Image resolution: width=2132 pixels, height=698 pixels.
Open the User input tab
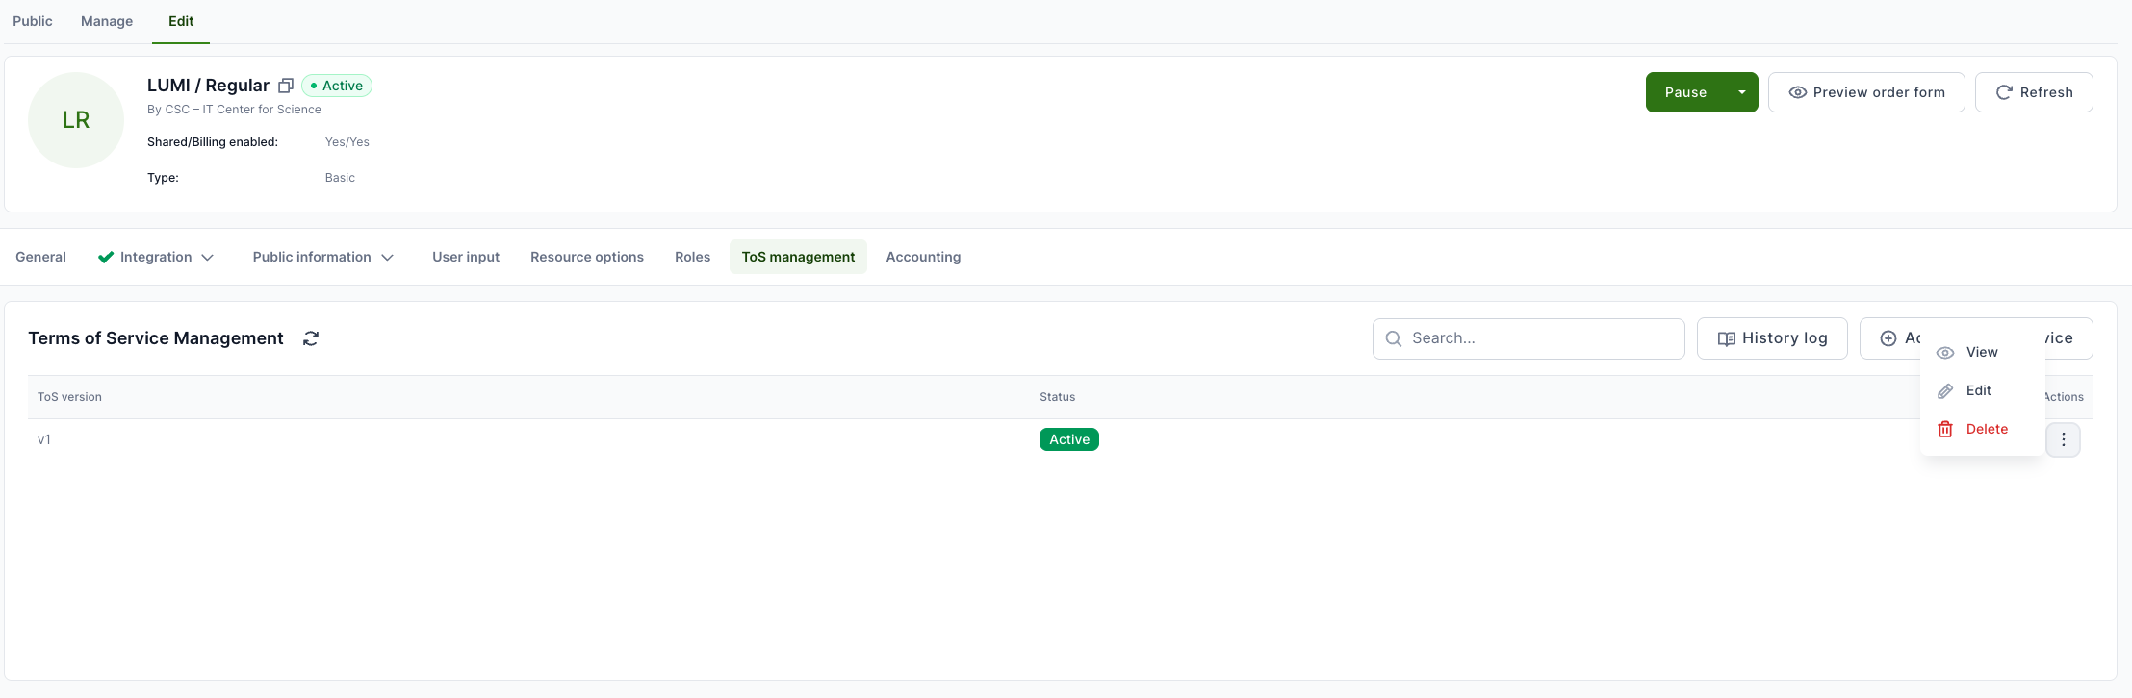pos(466,257)
